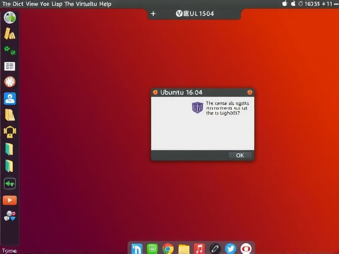This screenshot has height=254, width=339.
Task: Open the Help menu
Action: tap(105, 4)
